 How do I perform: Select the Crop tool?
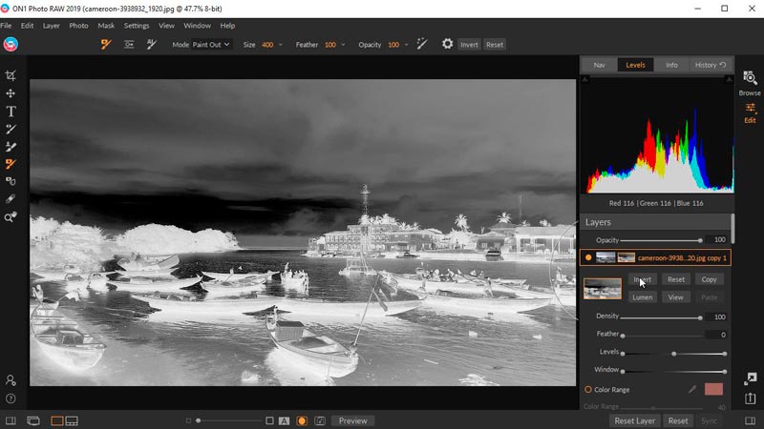11,75
